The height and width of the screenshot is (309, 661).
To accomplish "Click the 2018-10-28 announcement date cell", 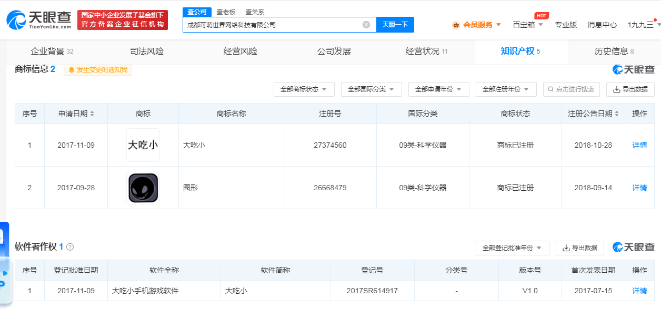I will [x=593, y=145].
